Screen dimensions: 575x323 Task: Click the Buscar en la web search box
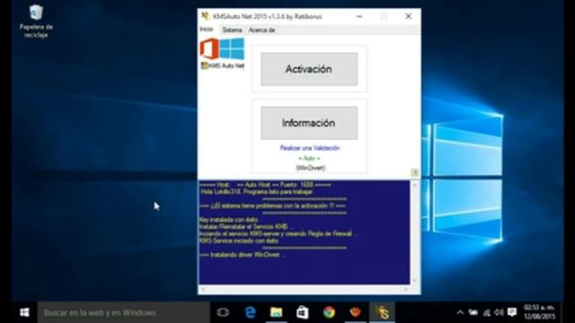pyautogui.click(x=124, y=312)
